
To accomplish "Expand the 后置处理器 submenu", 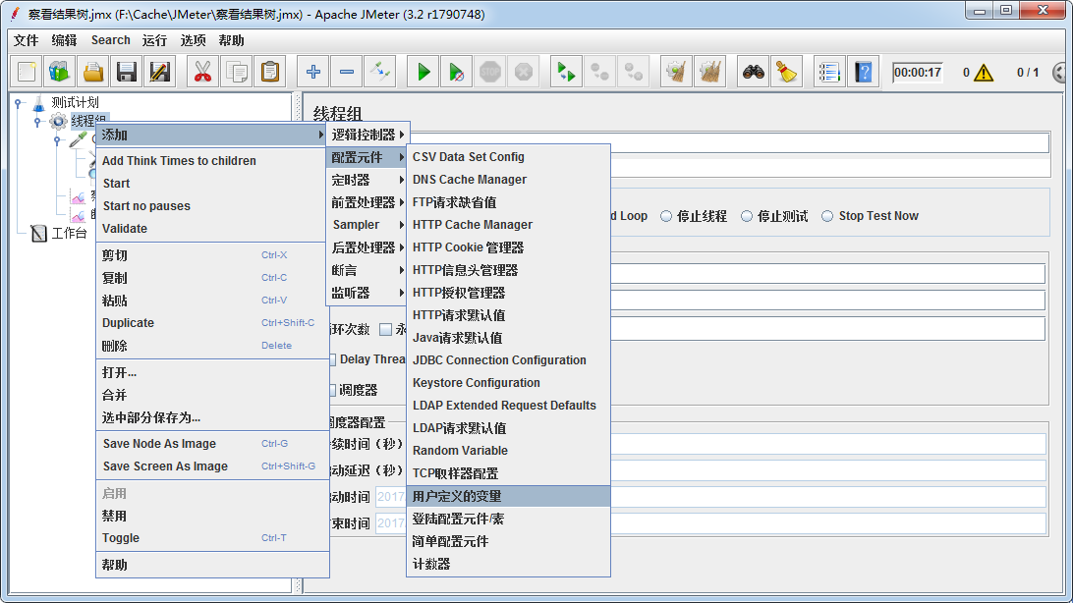I will pos(367,247).
